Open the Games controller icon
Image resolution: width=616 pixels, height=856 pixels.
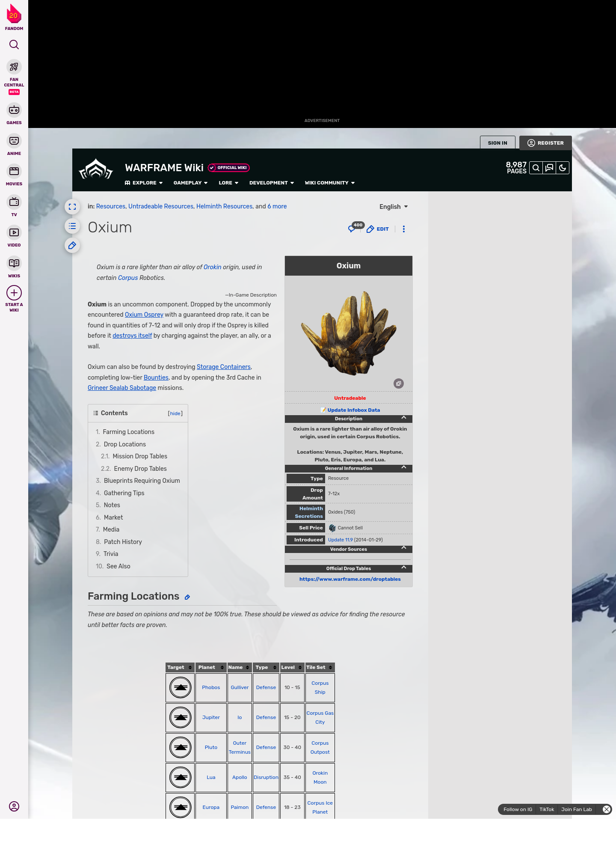coord(14,110)
